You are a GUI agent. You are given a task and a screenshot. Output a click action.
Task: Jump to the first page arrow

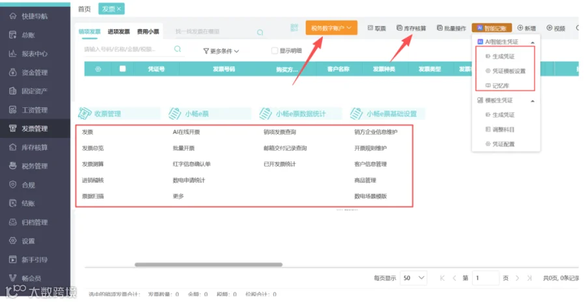pyautogui.click(x=443, y=278)
